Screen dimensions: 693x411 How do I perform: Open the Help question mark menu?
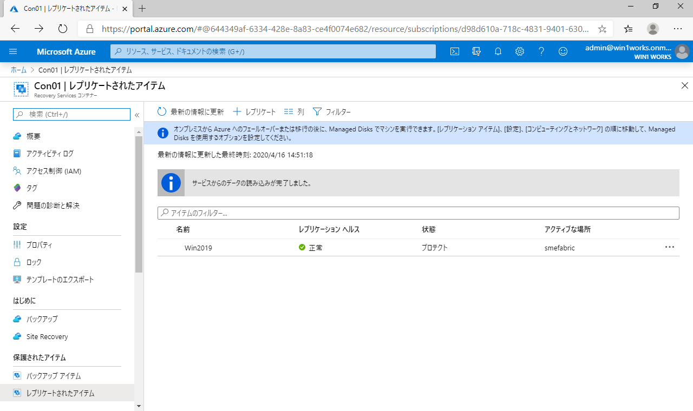(541, 51)
